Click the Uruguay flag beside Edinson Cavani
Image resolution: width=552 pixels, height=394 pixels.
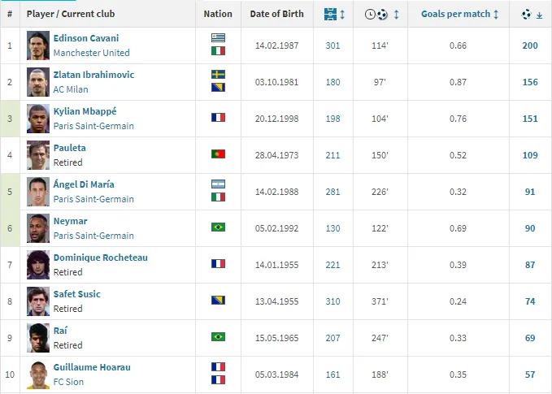pyautogui.click(x=218, y=37)
